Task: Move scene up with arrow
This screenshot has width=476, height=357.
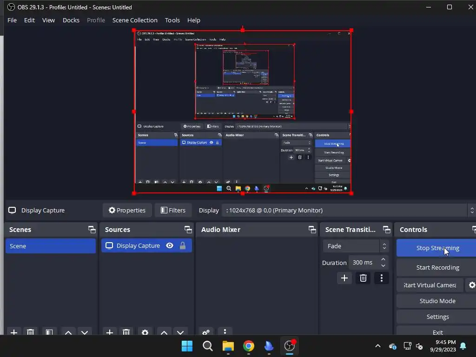Action: [68, 332]
